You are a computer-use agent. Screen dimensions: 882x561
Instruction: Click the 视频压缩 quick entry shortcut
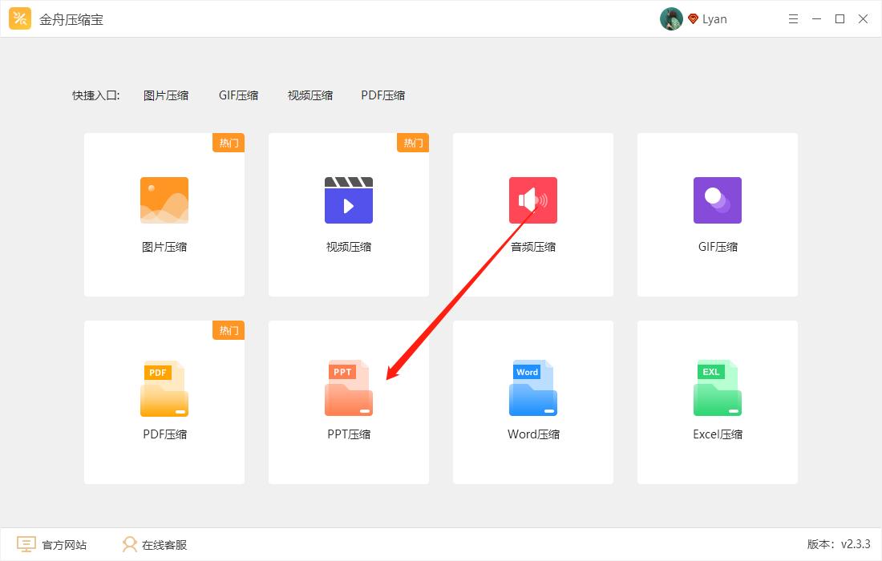coord(310,95)
